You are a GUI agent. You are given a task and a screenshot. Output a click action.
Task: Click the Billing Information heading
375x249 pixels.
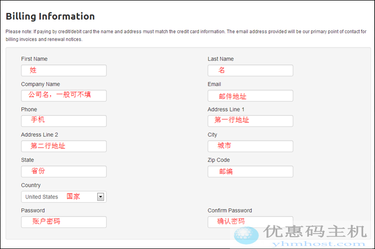(x=50, y=16)
